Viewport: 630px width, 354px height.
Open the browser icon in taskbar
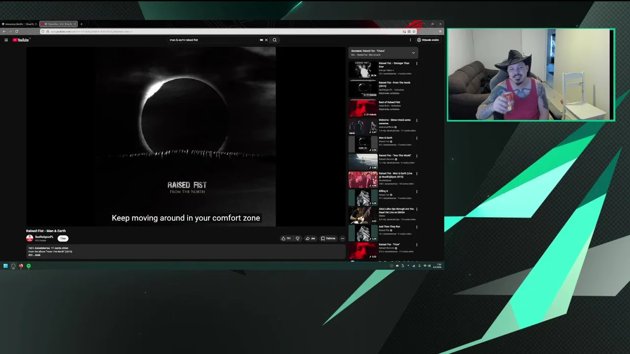21,266
